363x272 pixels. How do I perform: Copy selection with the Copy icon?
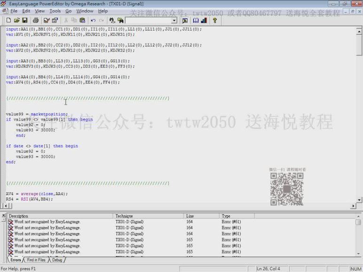pos(74,20)
